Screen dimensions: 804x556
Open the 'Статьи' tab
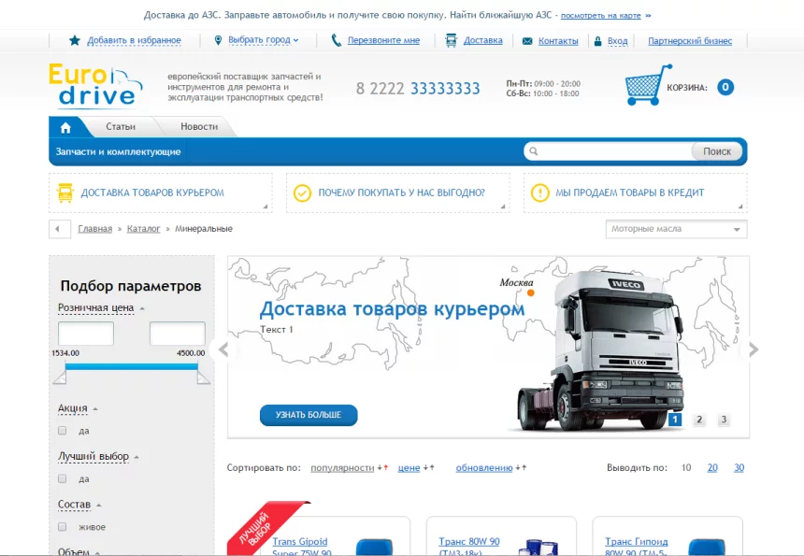(121, 127)
